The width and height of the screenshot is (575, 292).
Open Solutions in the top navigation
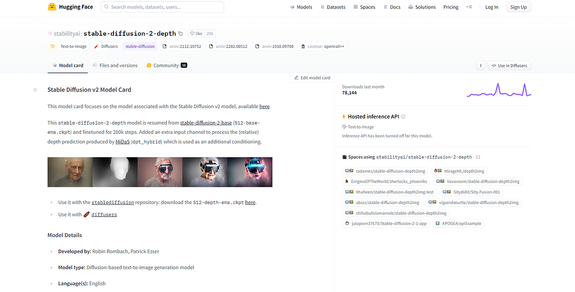pos(422,7)
